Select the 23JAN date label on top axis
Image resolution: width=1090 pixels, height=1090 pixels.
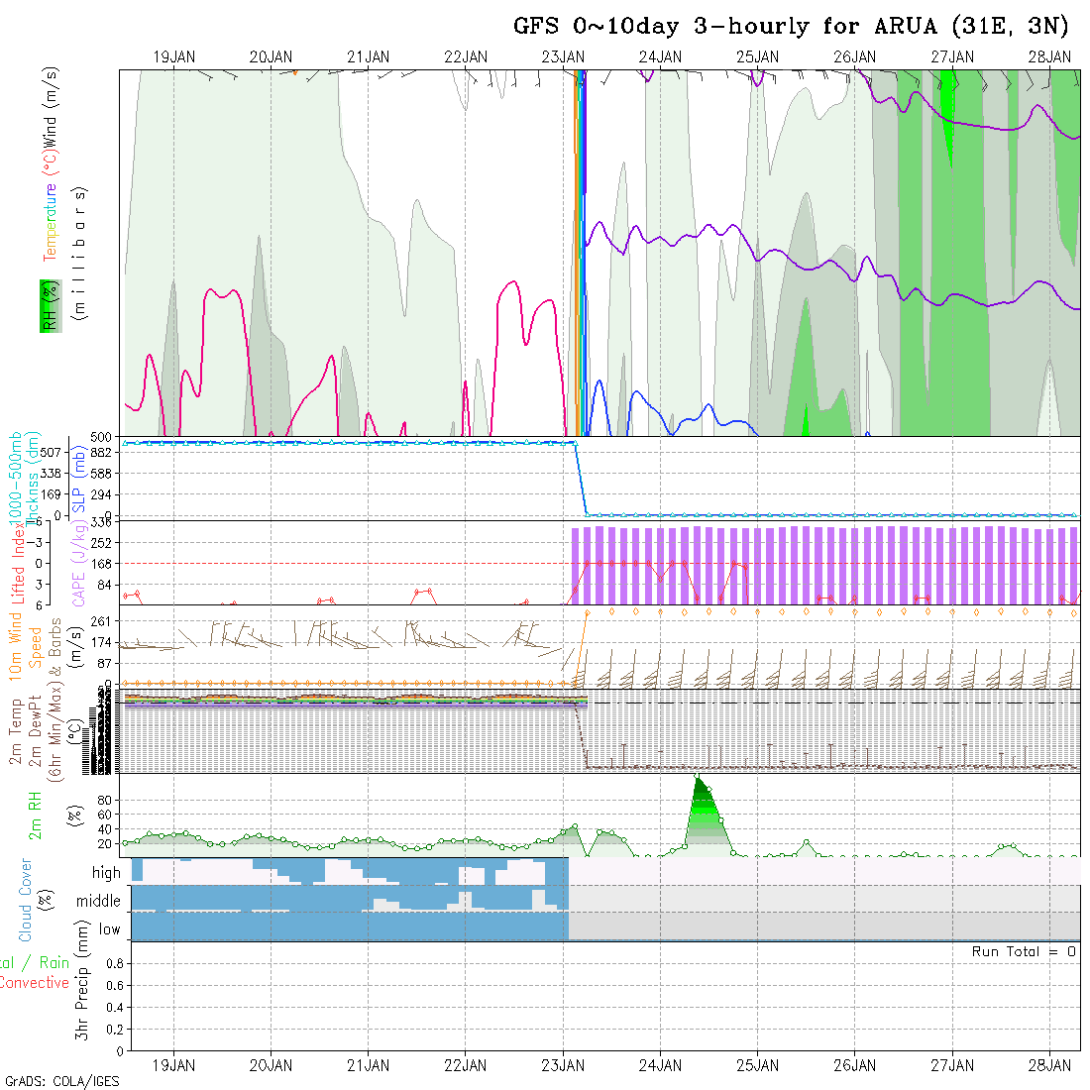click(563, 57)
